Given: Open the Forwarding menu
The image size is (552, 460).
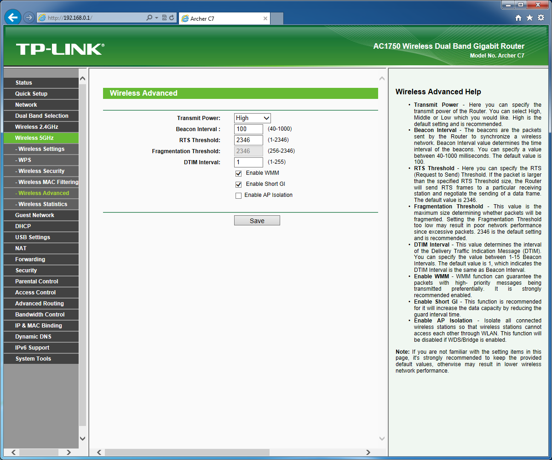Looking at the screenshot, I should tap(41, 259).
